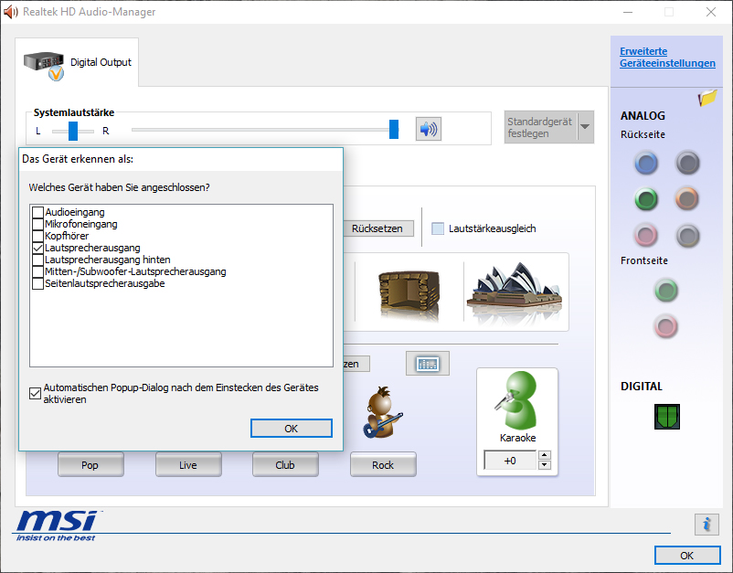The width and height of the screenshot is (733, 573).
Task: Click the Realtek speaker title bar icon
Action: pyautogui.click(x=10, y=12)
